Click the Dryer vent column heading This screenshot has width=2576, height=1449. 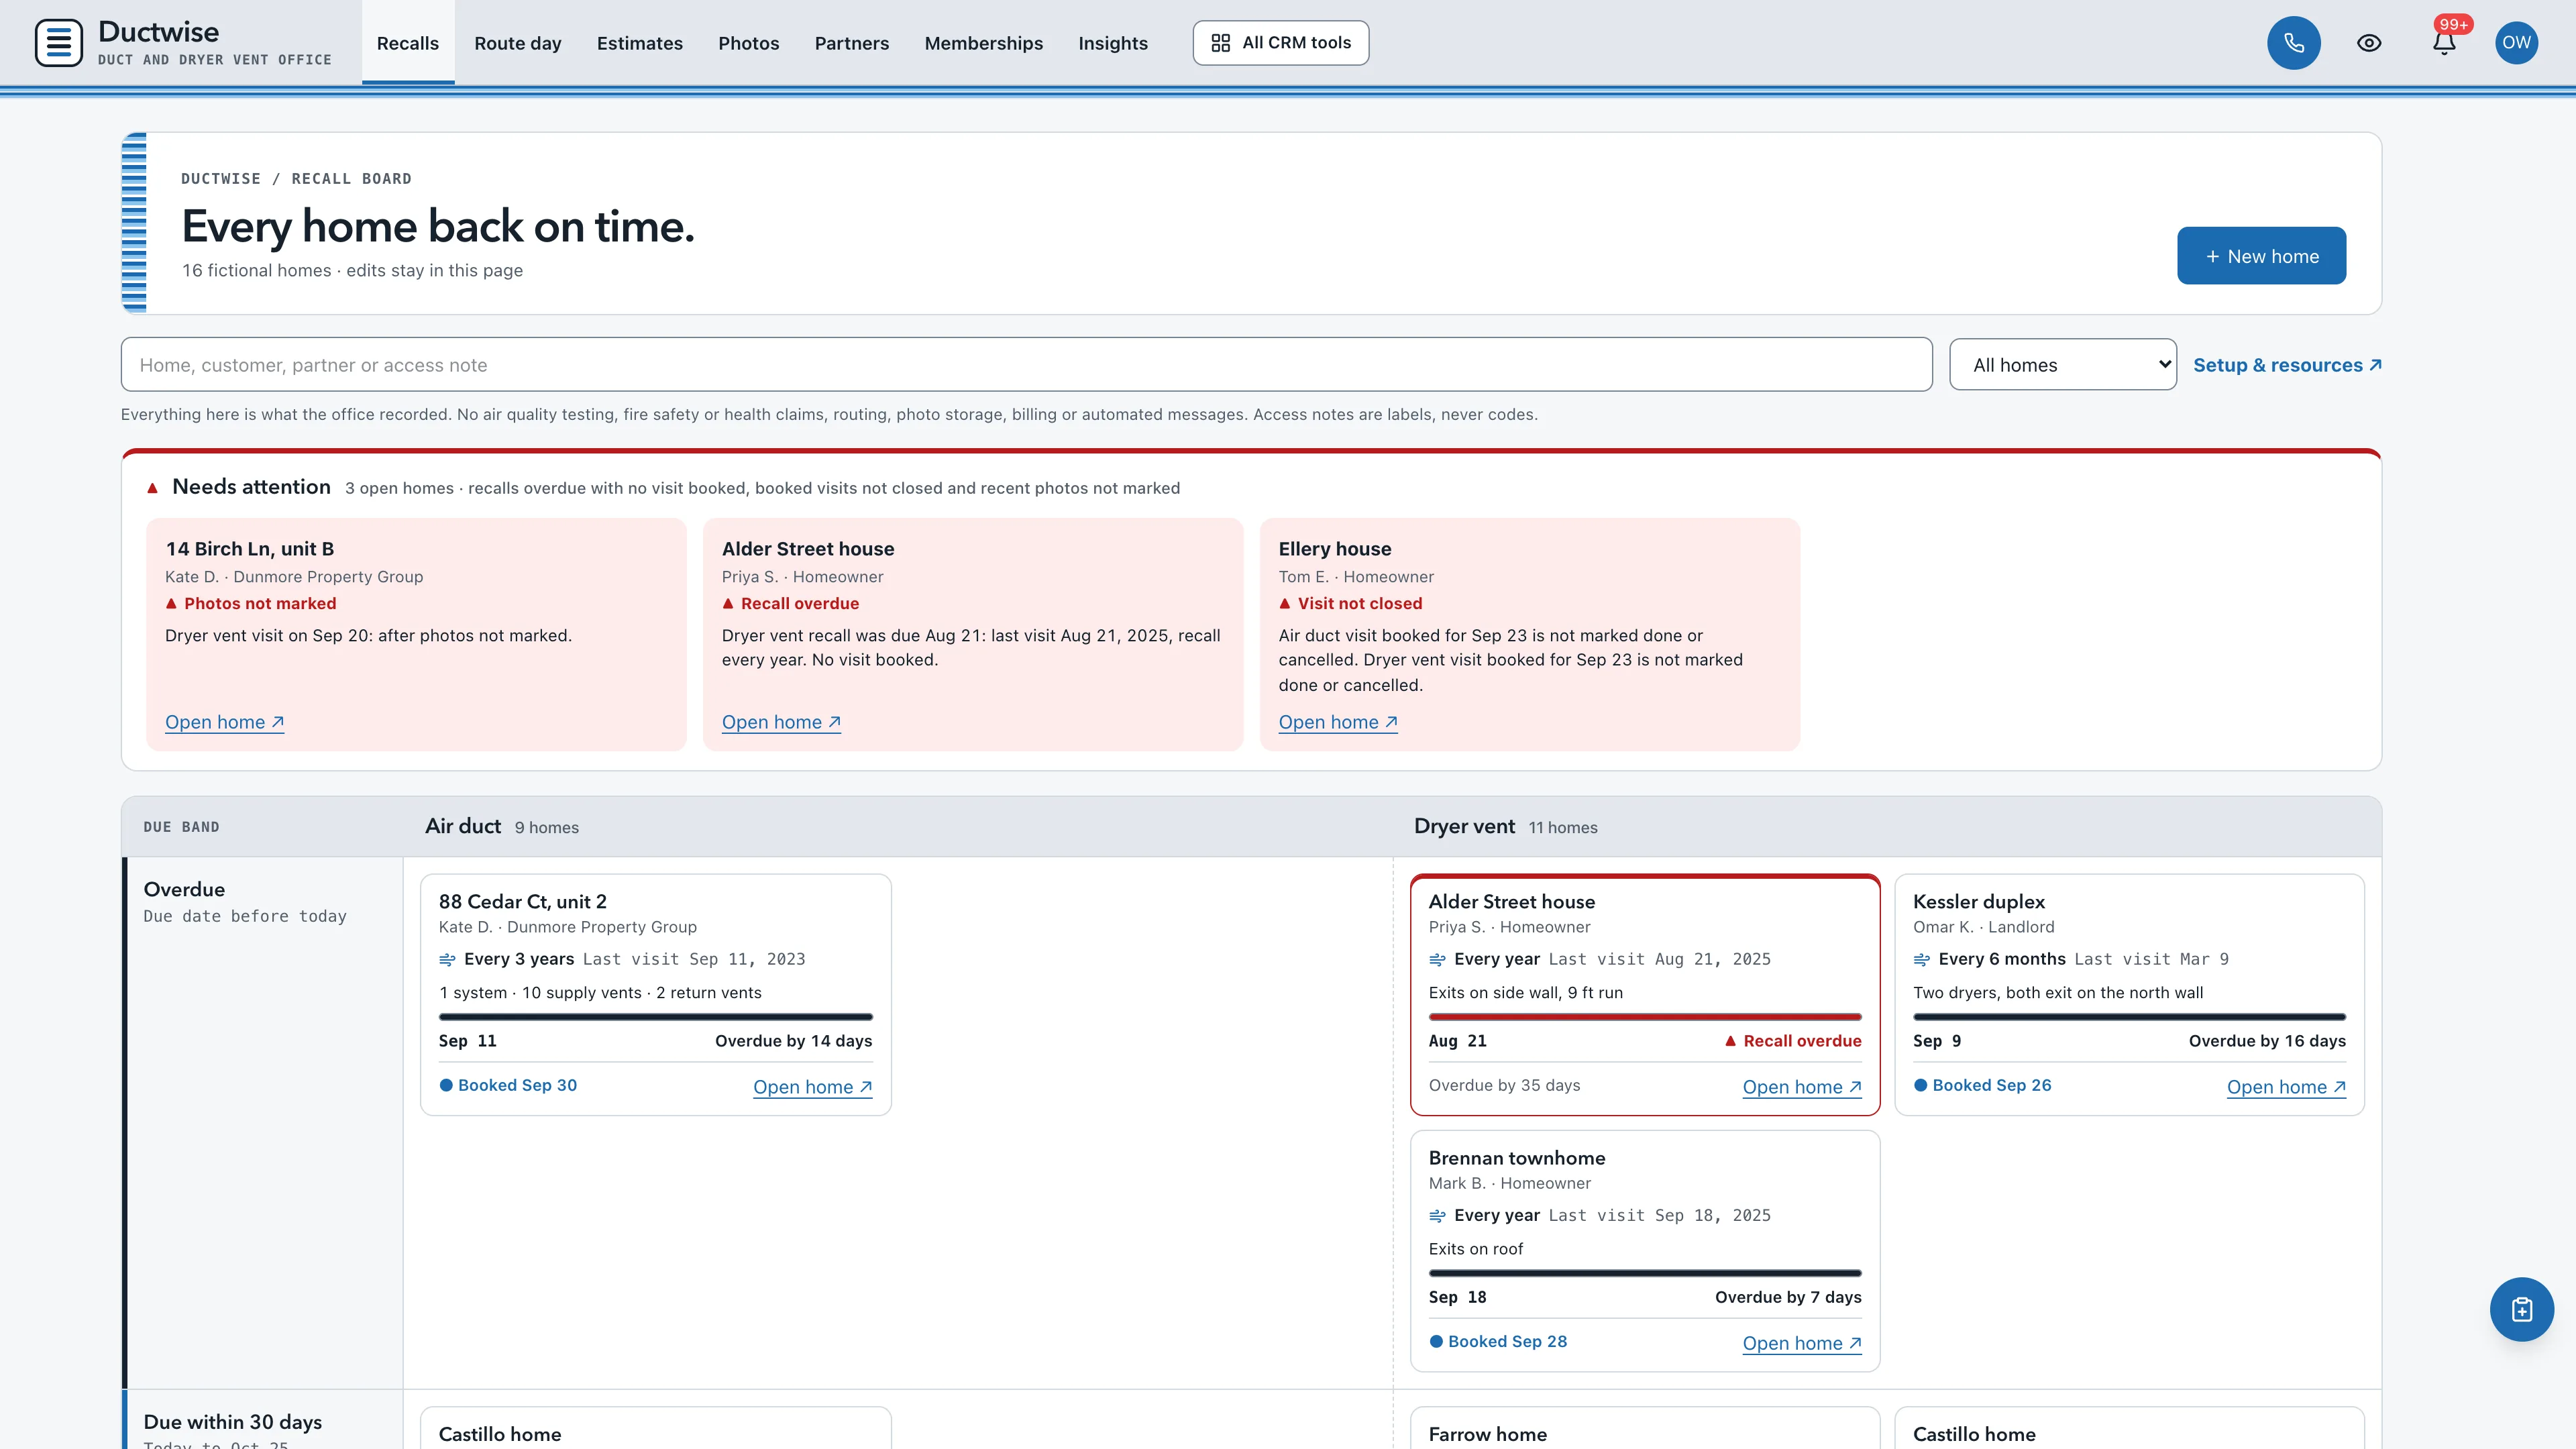(x=1464, y=826)
